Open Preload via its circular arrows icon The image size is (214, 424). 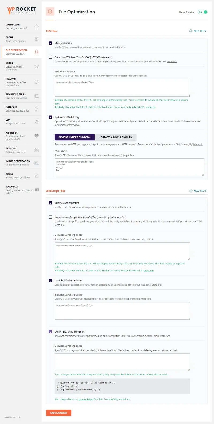(36, 82)
